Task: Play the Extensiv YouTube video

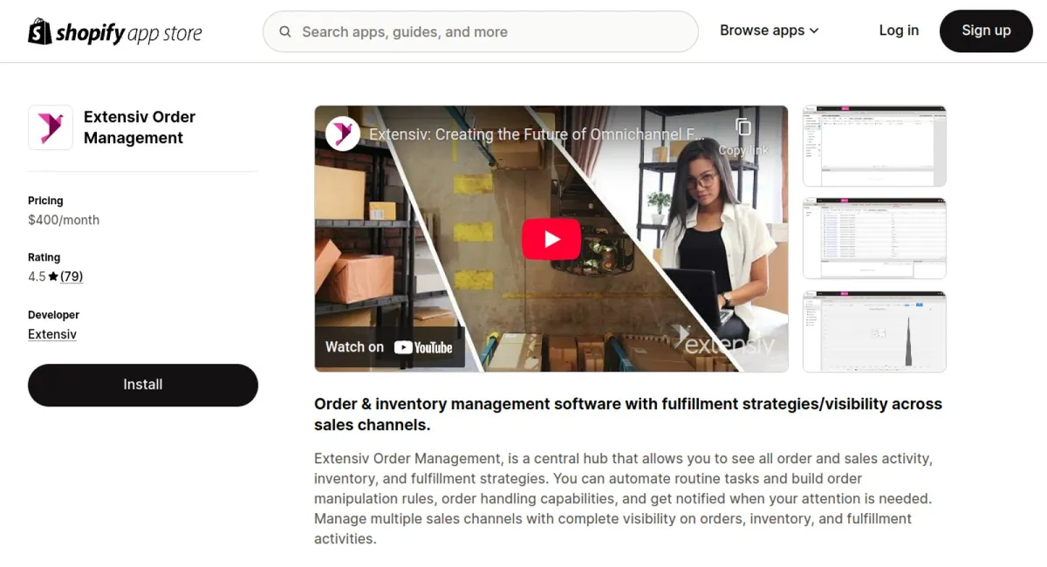Action: point(551,239)
